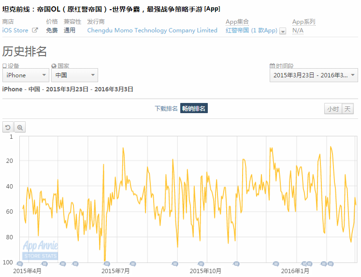Open Chengdu Momo Technology Company Limited publisher link
Image resolution: width=361 pixels, height=277 pixels.
pyautogui.click(x=152, y=30)
